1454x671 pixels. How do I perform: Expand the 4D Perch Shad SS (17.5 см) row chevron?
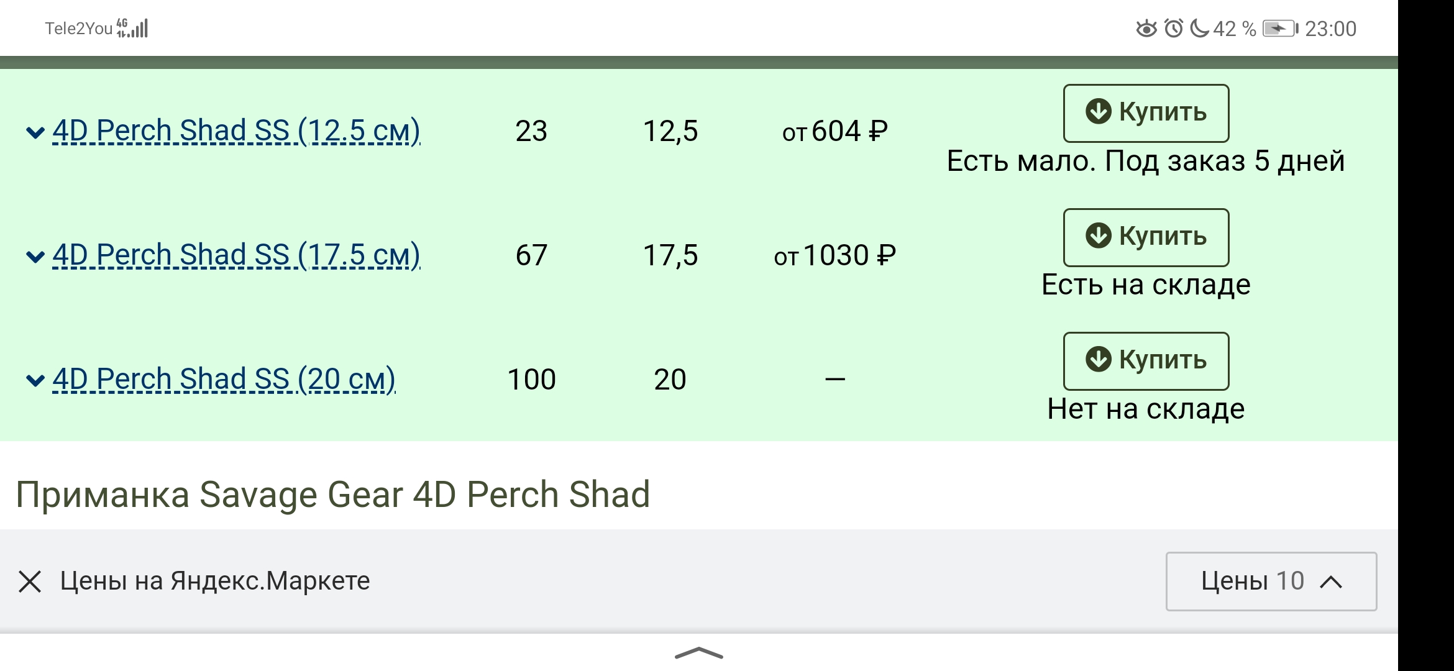pos(35,256)
